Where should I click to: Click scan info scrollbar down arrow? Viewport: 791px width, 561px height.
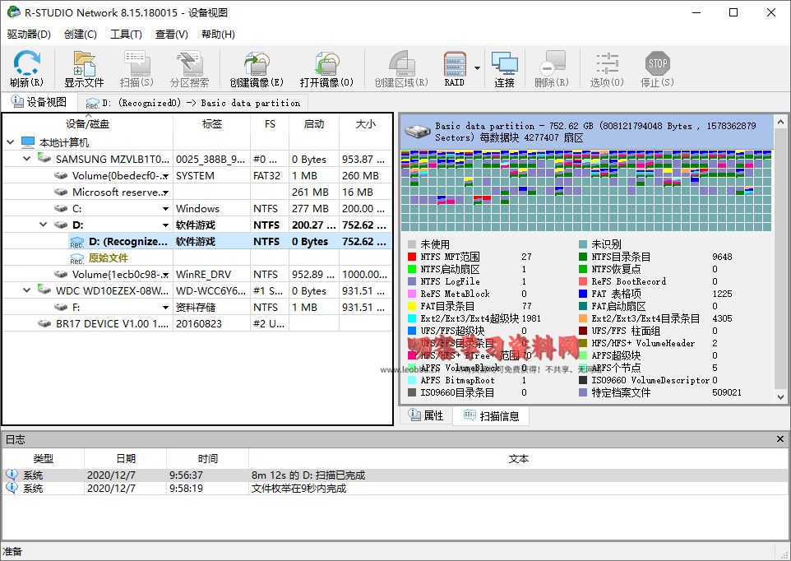point(780,396)
